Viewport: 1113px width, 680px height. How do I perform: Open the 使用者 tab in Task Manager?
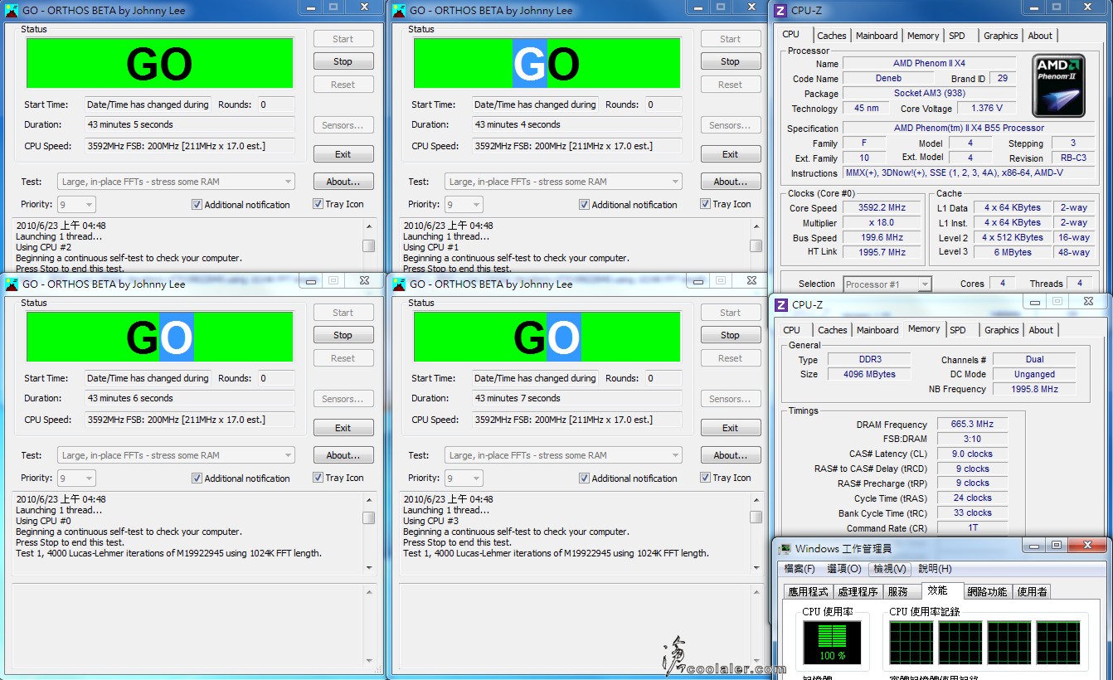click(x=1032, y=591)
